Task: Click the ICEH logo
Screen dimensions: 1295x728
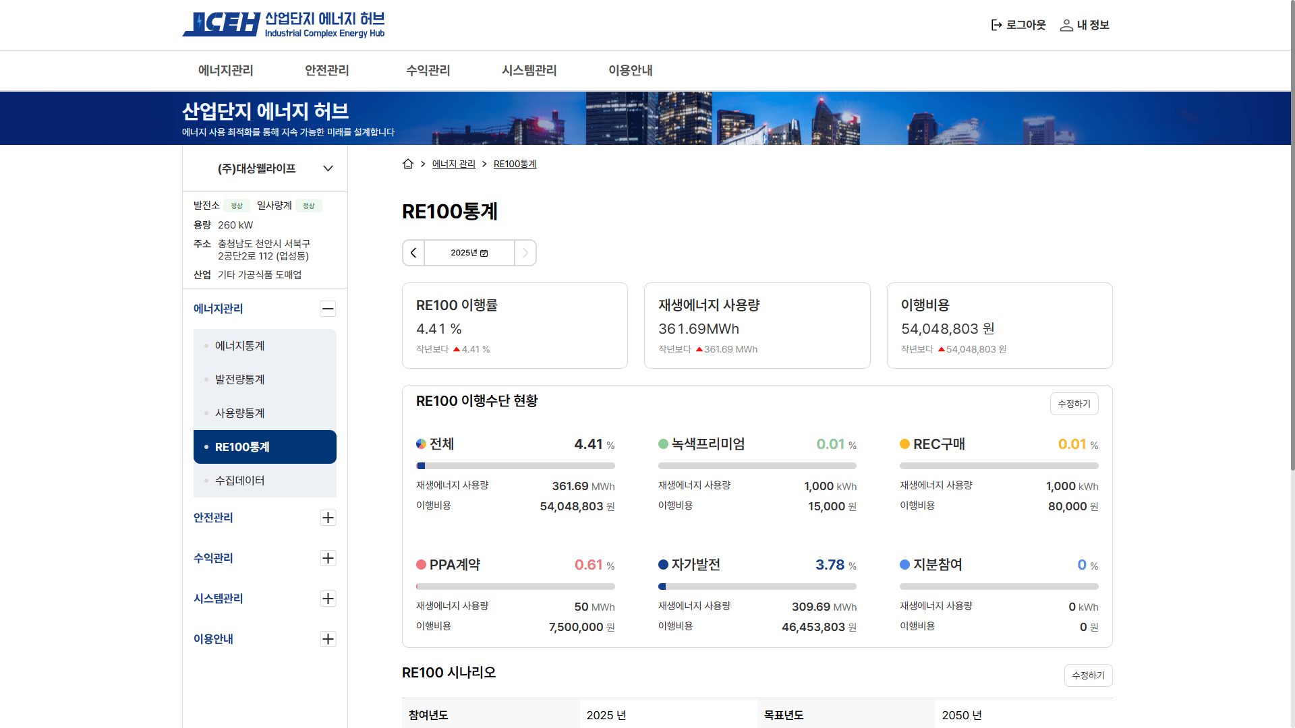Action: (223, 24)
